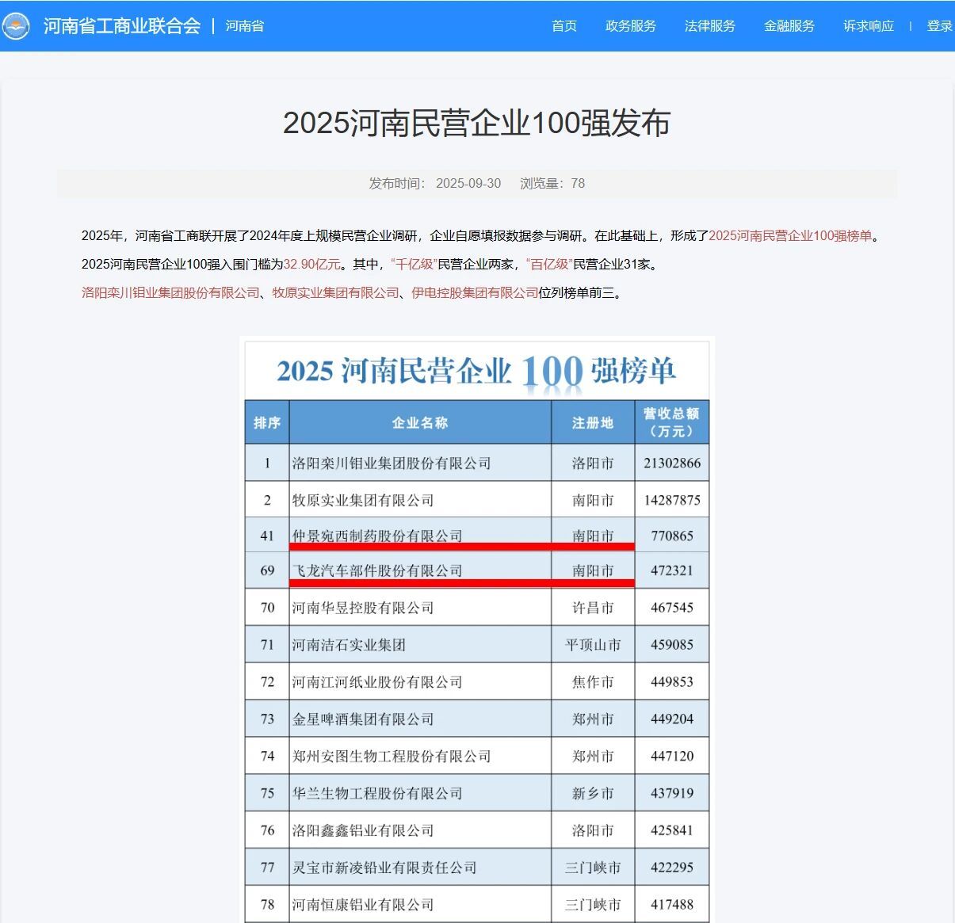This screenshot has width=955, height=923.
Task: Click the 企业名称 column header
Action: click(420, 422)
